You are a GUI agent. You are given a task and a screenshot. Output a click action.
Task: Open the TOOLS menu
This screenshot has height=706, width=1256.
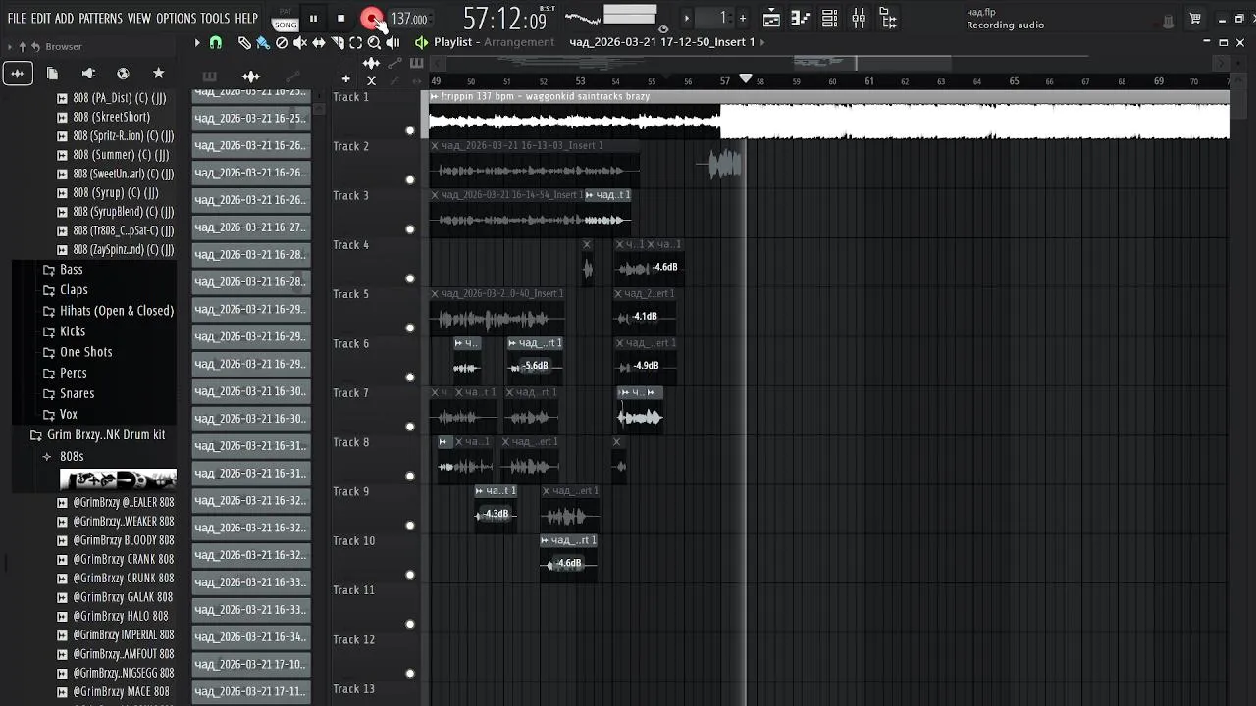[x=215, y=18]
